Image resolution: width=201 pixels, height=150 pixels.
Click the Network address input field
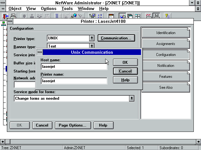(x=24, y=85)
